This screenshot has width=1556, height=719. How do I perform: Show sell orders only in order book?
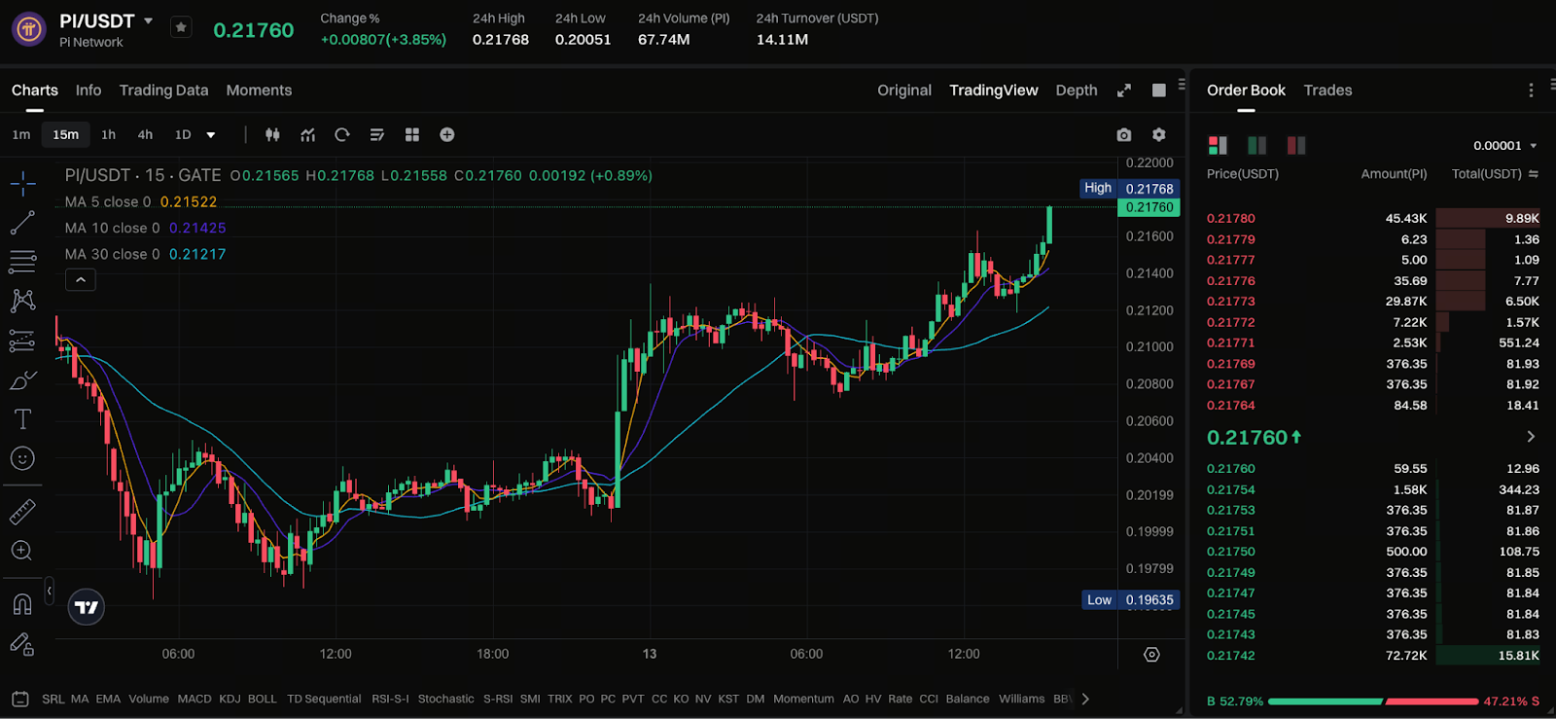tap(1295, 146)
